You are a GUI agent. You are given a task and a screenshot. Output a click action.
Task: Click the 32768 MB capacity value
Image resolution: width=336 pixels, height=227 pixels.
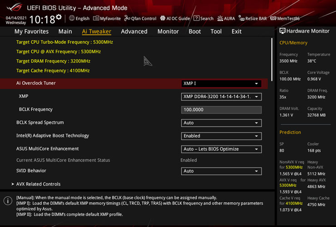pyautogui.click(x=316, y=115)
